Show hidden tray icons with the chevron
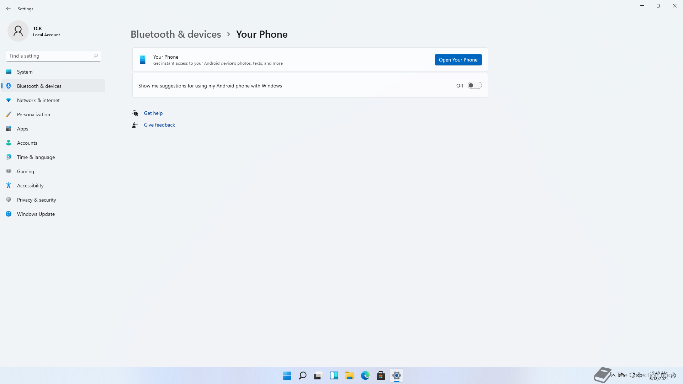683x384 pixels. click(613, 375)
